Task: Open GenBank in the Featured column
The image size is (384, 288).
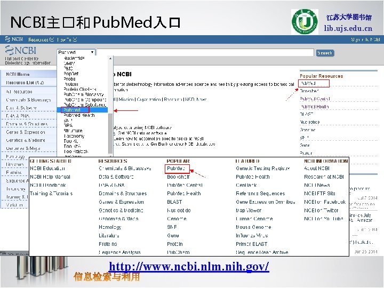Action: click(x=246, y=185)
